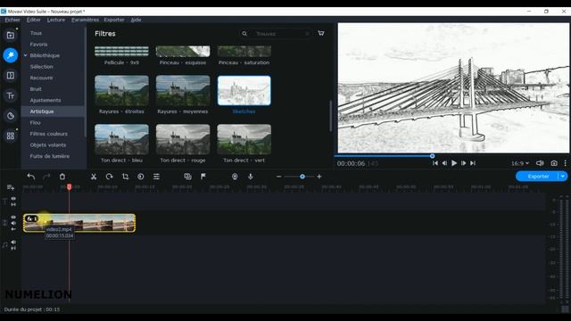Select the Ajustements filter category
Screen dimensions: 571x321
[46, 100]
